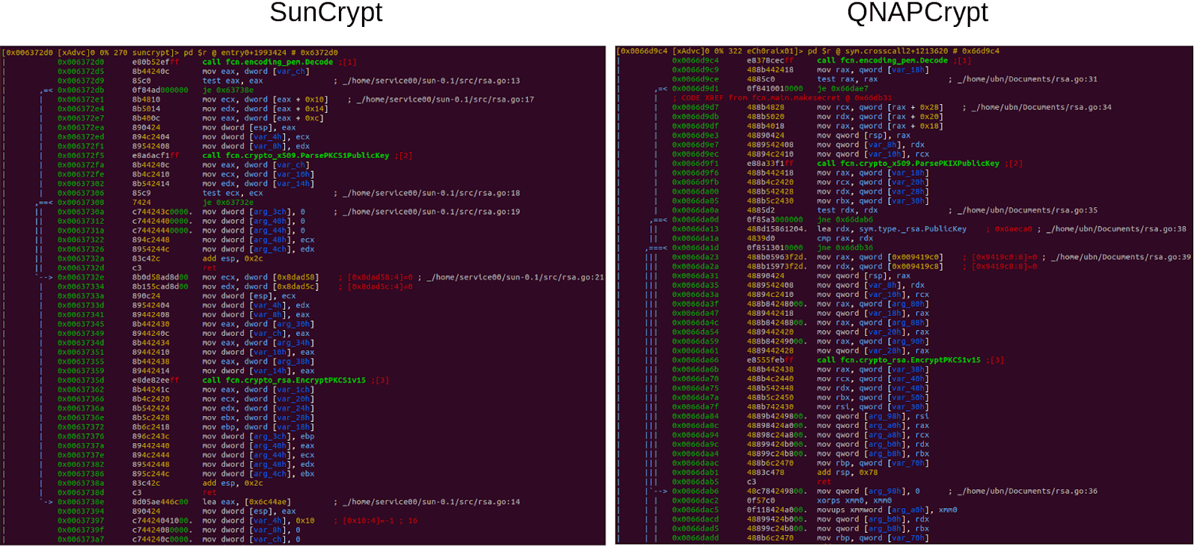This screenshot has width=1197, height=547.
Task: Click the 'test eax, eax' instruction
Action: (x=233, y=81)
